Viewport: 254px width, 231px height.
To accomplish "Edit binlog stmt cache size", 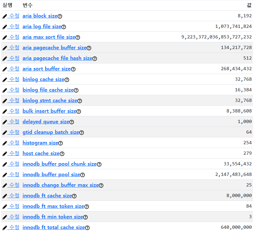I will tap(11, 100).
